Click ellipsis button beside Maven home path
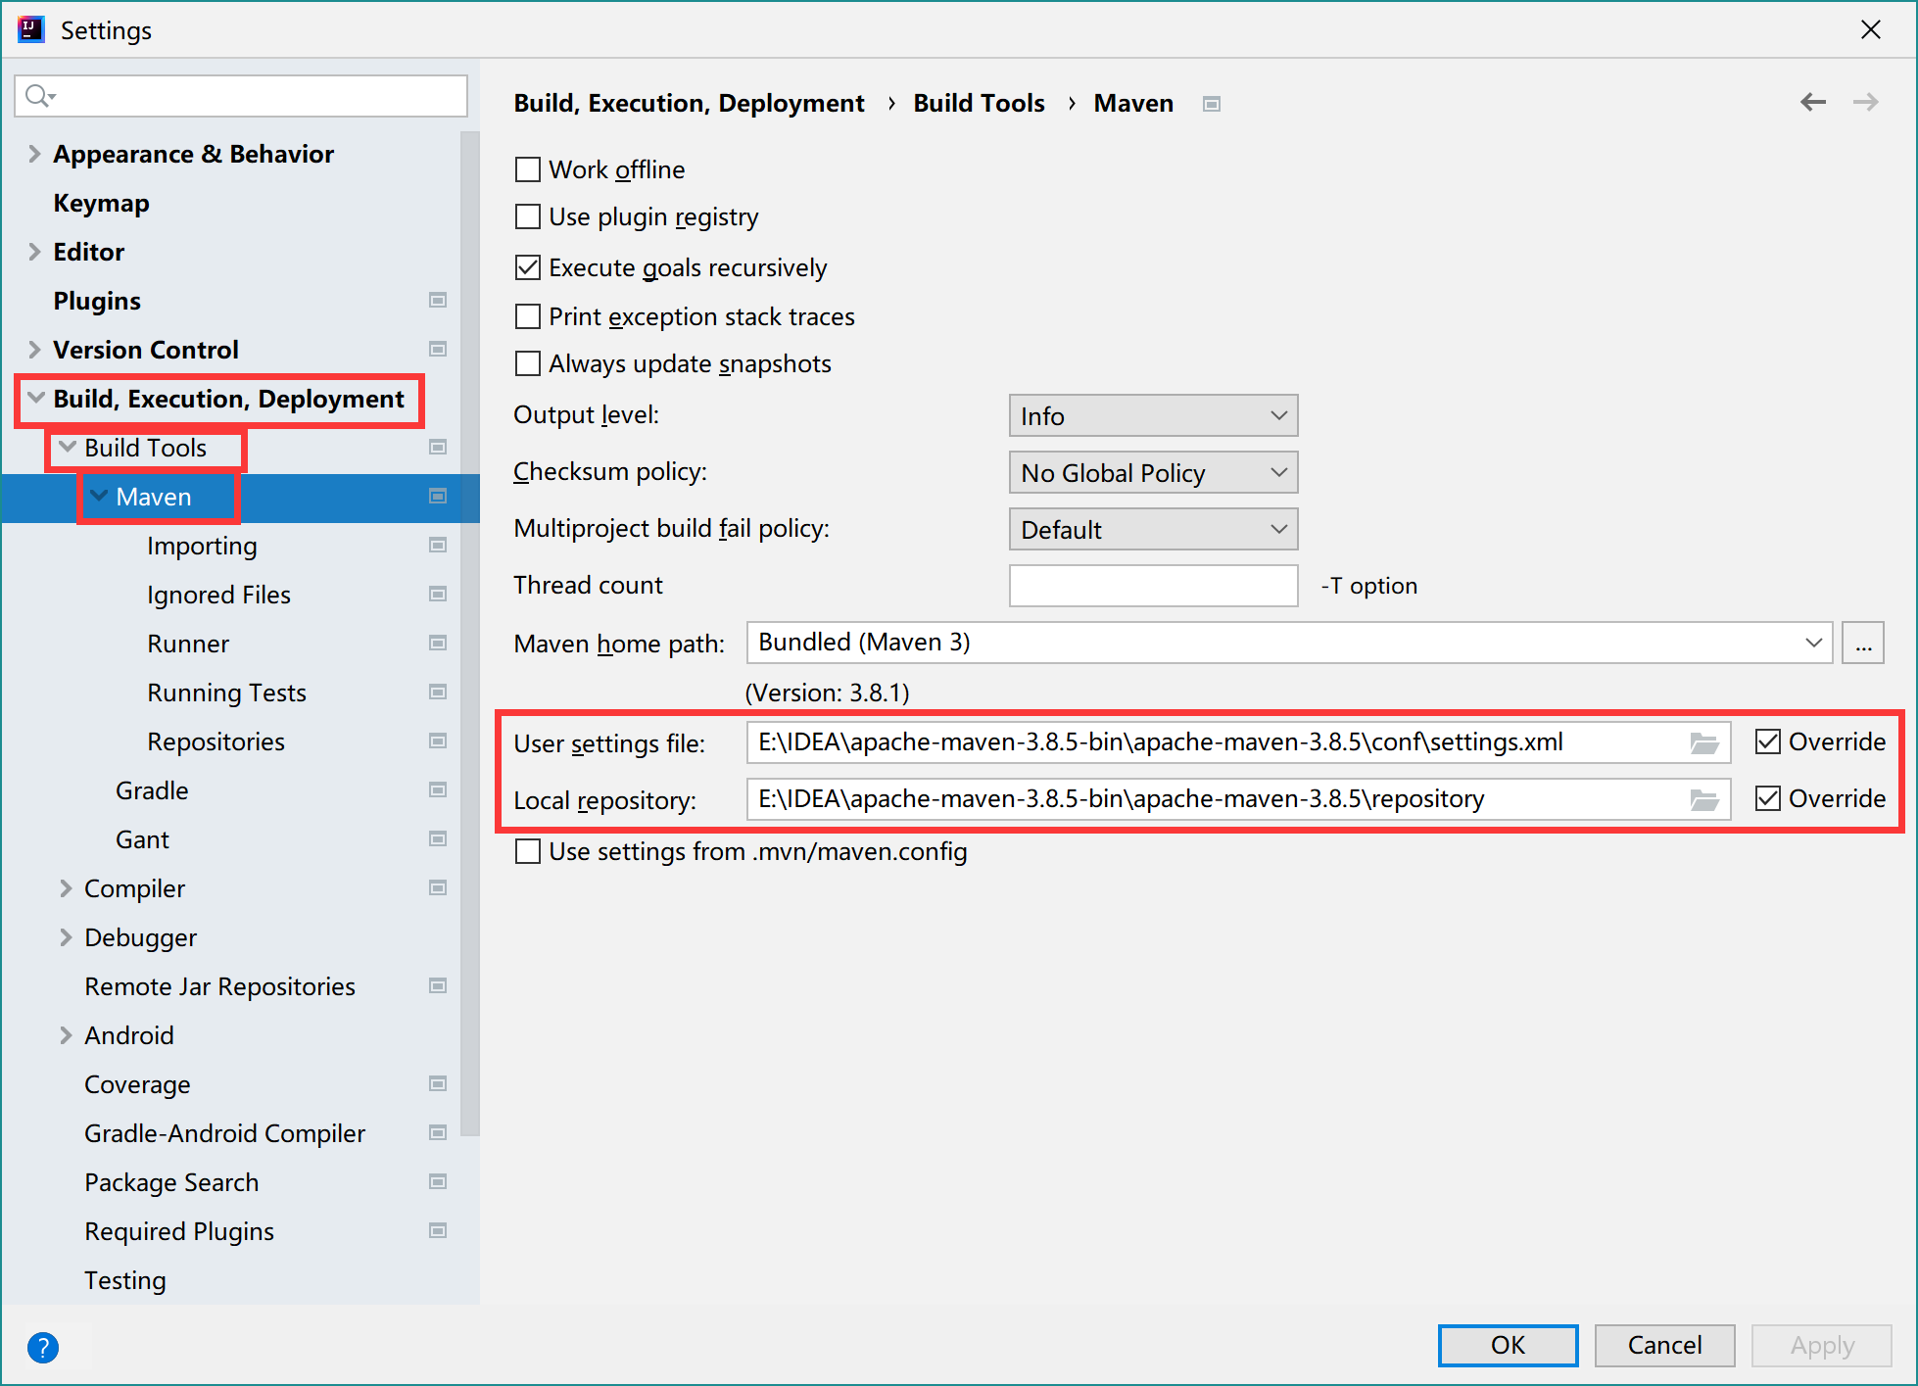Screen dimensions: 1918x1386 pyautogui.click(x=1862, y=644)
